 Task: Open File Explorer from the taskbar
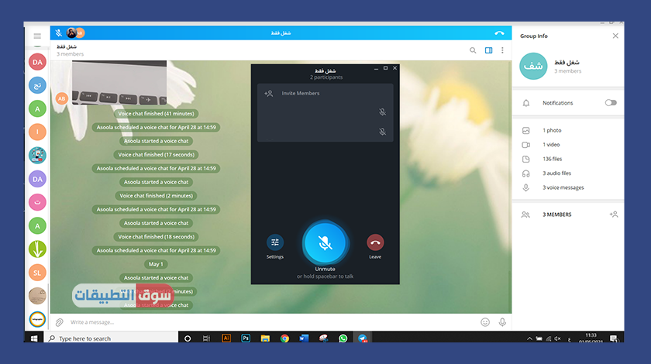coord(265,338)
